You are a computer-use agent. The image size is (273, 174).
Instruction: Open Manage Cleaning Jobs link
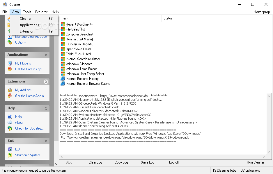(31, 37)
